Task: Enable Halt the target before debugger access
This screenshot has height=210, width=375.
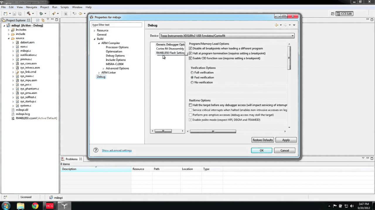Action: (x=190, y=105)
